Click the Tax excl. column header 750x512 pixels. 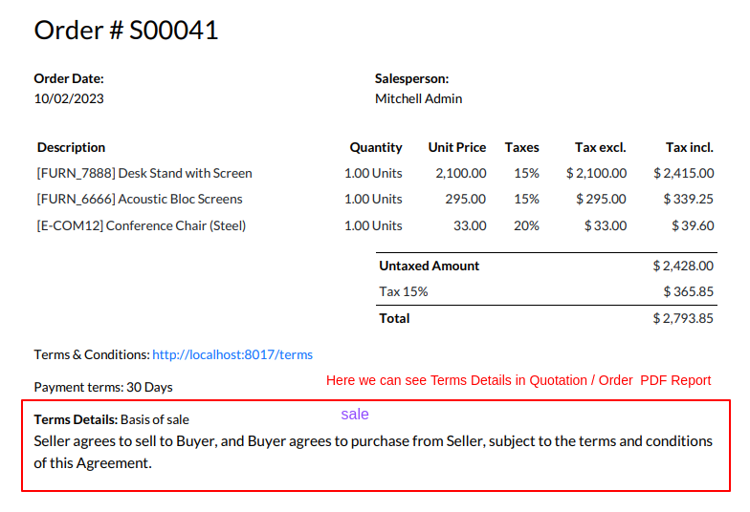pyautogui.click(x=600, y=147)
